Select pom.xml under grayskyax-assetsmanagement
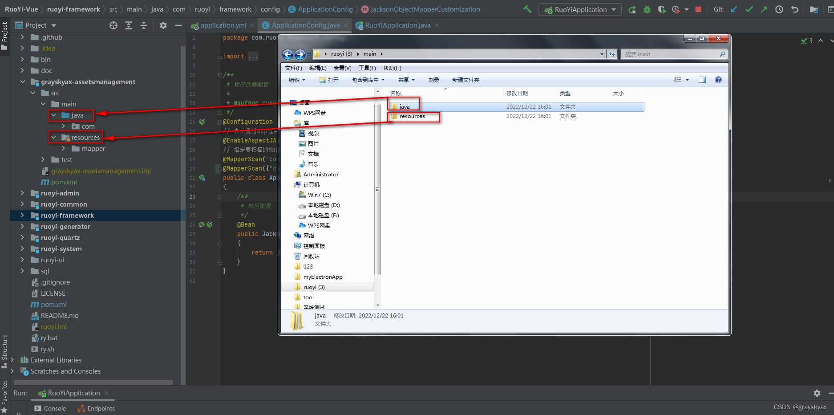 tap(64, 182)
